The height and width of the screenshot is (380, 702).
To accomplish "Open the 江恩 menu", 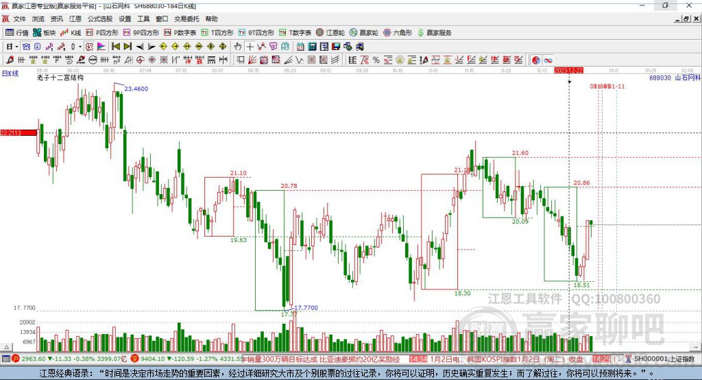I will coord(75,19).
